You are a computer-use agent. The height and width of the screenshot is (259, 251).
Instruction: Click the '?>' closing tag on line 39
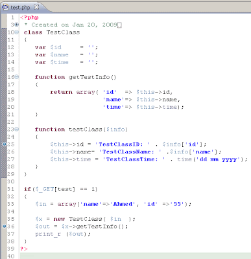pos(24,249)
